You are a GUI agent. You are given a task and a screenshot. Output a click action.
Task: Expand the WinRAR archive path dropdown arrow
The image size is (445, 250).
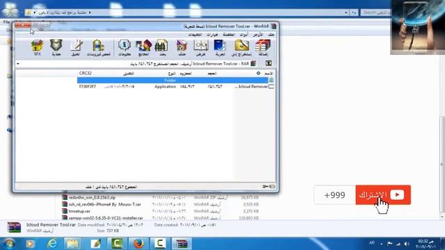[18, 64]
